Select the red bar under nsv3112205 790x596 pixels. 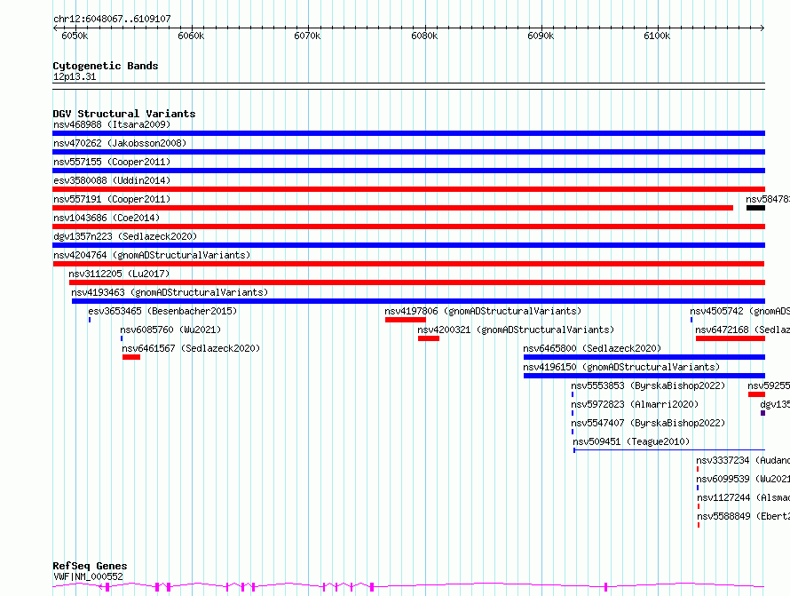tap(417, 282)
